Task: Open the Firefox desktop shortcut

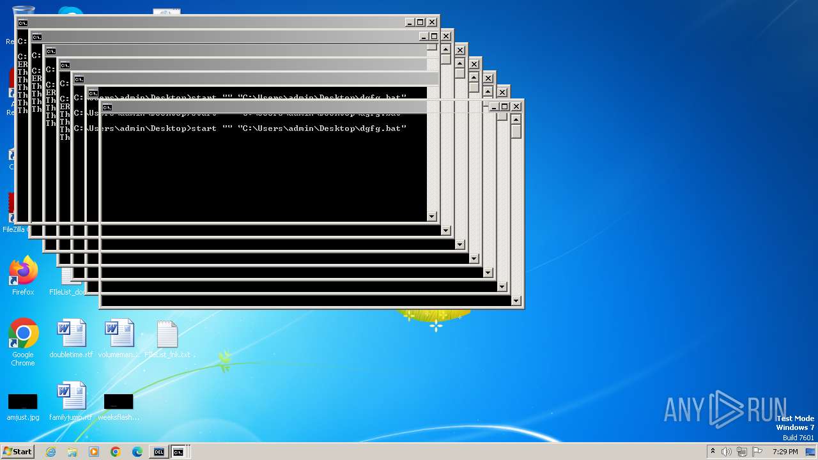Action: click(x=23, y=275)
